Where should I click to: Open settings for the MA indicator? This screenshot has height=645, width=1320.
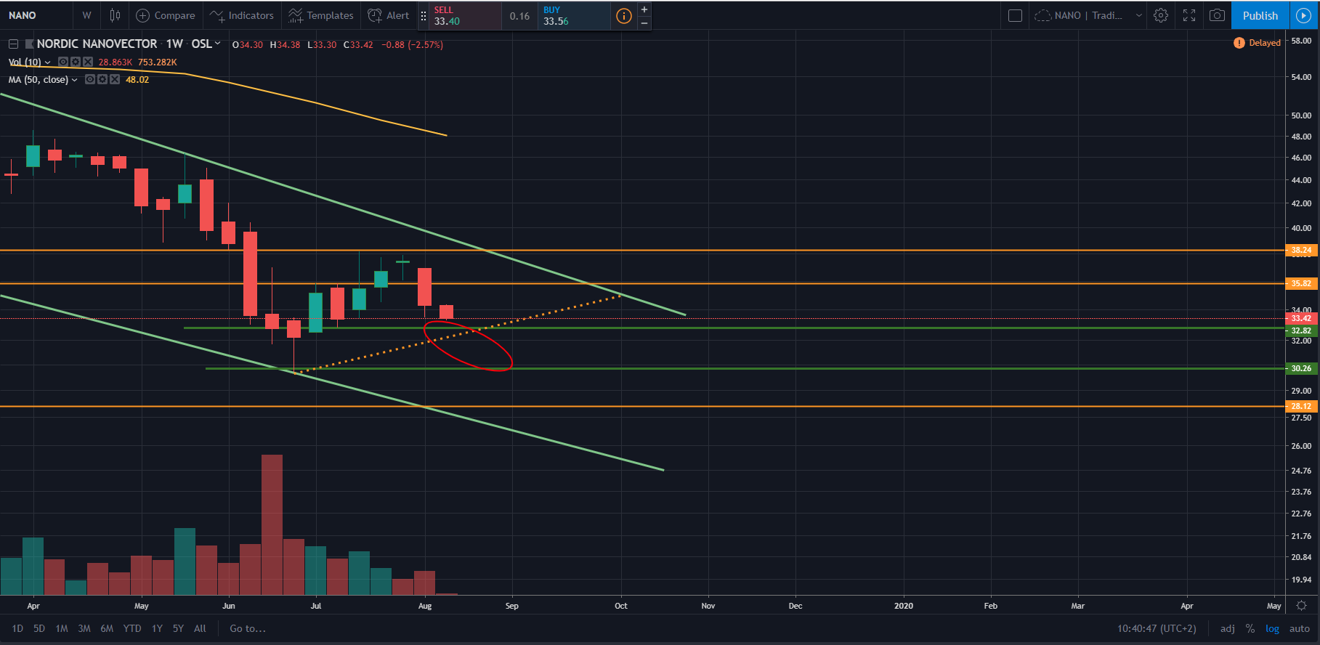(x=102, y=79)
